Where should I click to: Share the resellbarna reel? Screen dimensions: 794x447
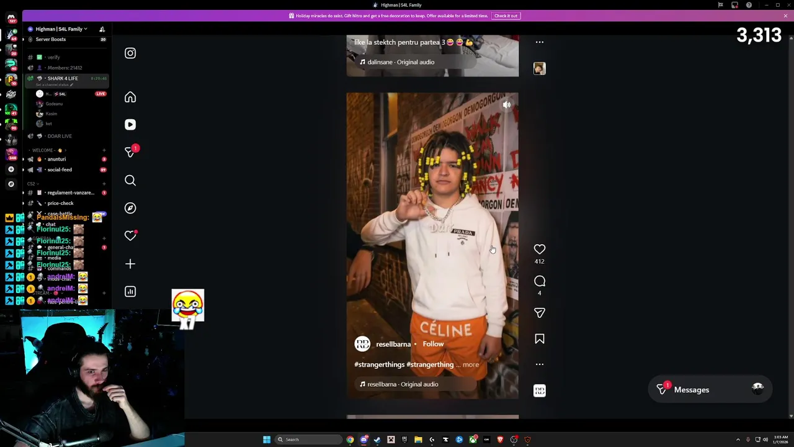pos(540,313)
